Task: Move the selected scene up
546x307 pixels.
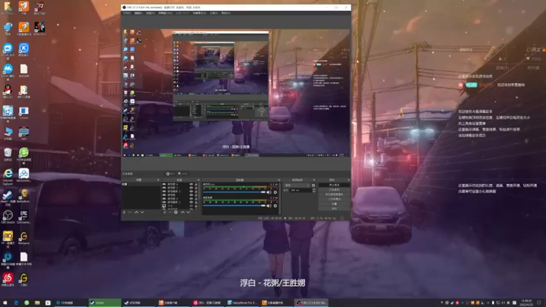Action: [136, 212]
